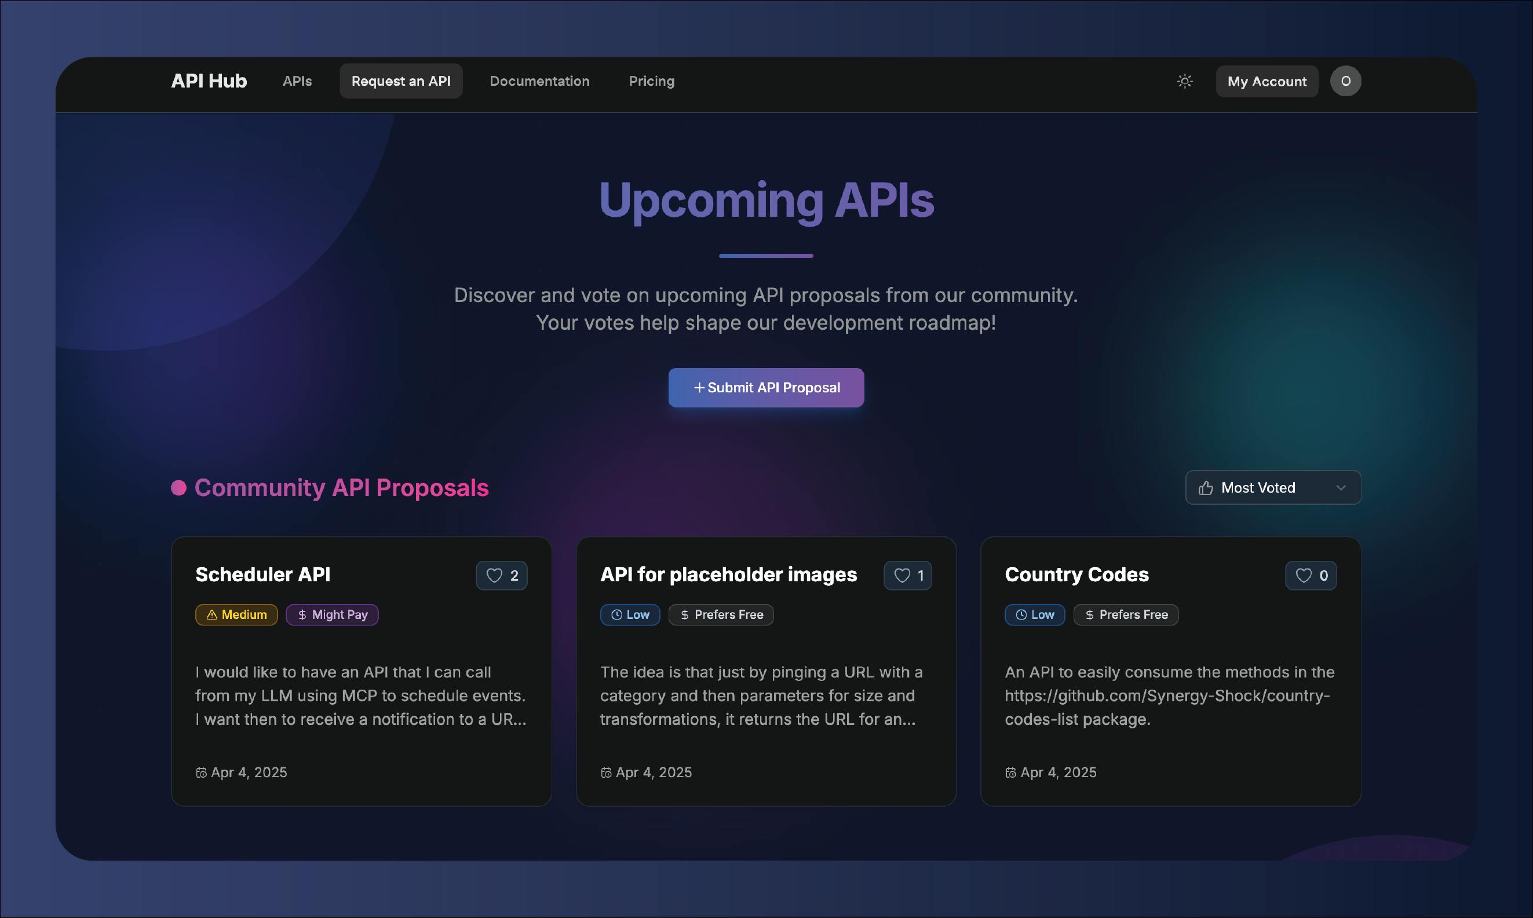Screen dimensions: 1533x918
Task: Navigate to the Pricing page
Action: point(651,81)
